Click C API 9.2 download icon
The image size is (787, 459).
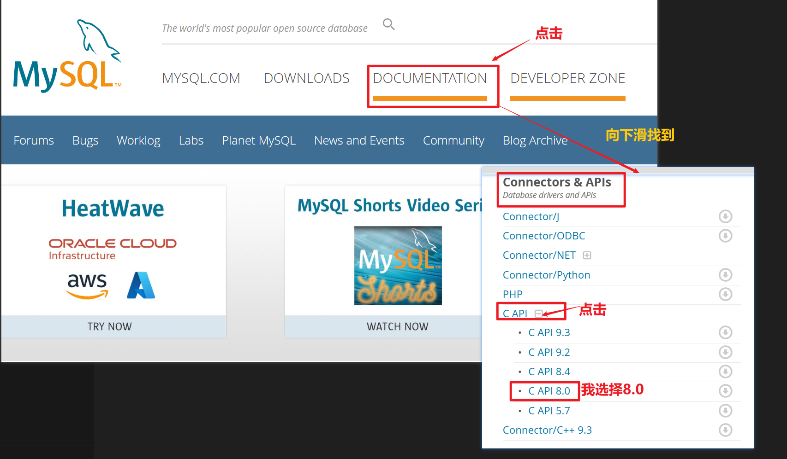tap(725, 352)
